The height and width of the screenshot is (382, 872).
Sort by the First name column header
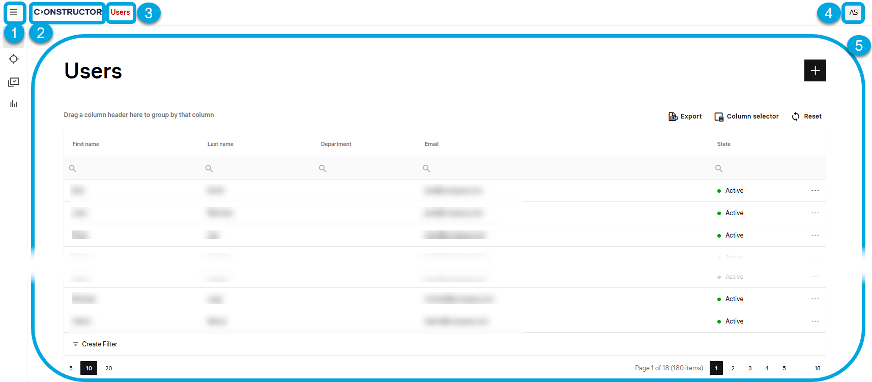click(x=86, y=144)
